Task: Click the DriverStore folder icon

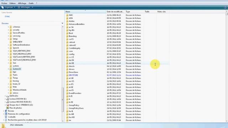Action: [x=67, y=72]
